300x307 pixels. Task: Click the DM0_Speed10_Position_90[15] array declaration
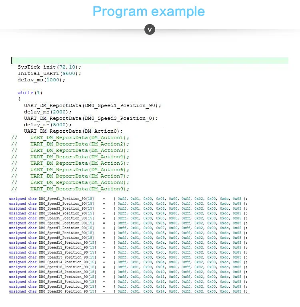click(128, 242)
